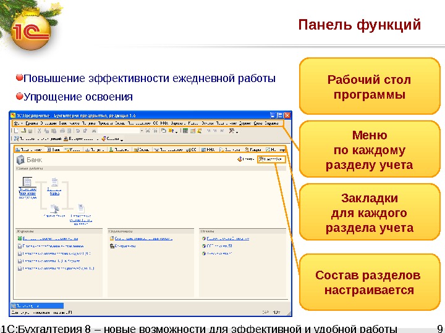The image size is (445, 333).
Task: Open the ОС menu in menu bar
Action: 155,123
